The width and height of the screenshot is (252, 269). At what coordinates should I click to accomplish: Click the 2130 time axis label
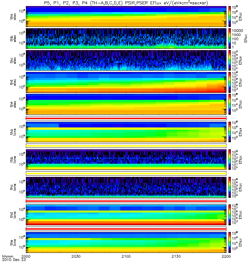tap(176, 256)
